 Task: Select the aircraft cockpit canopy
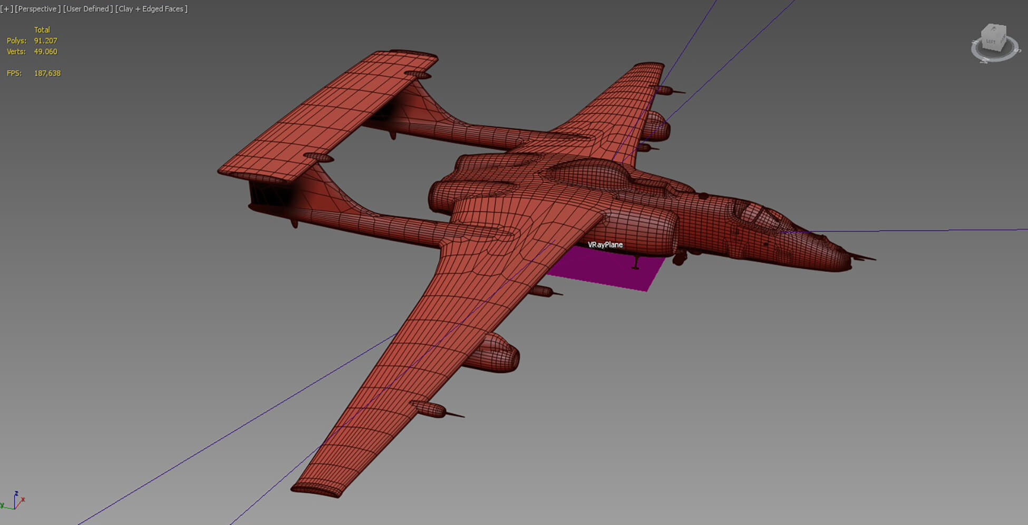pos(759,215)
